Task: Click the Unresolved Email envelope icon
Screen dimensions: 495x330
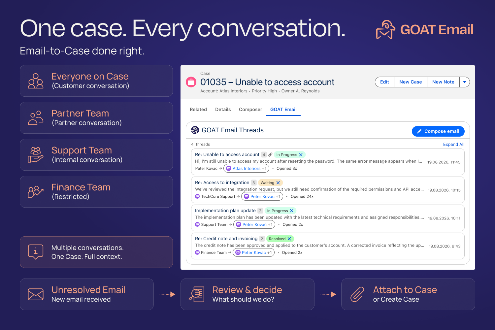Action: tap(36, 294)
